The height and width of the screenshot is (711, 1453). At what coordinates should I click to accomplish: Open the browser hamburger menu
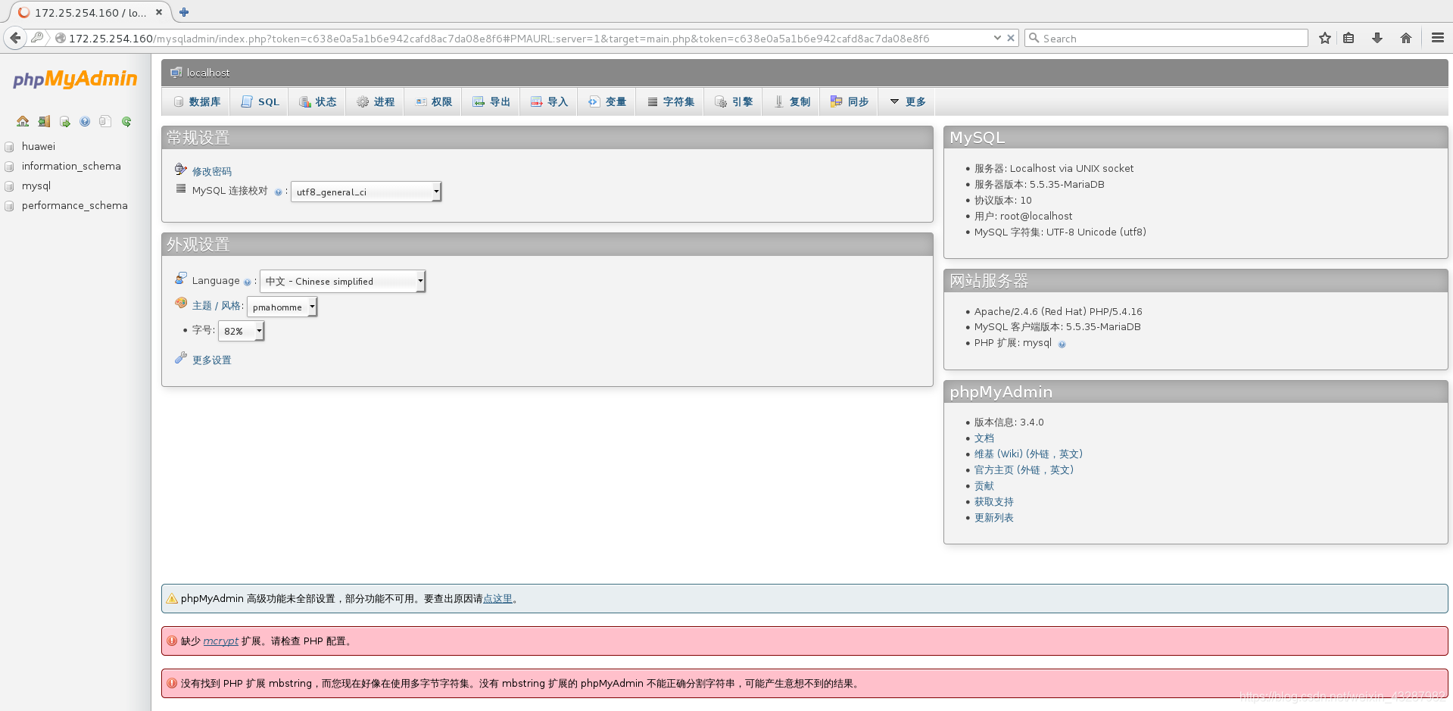point(1437,38)
